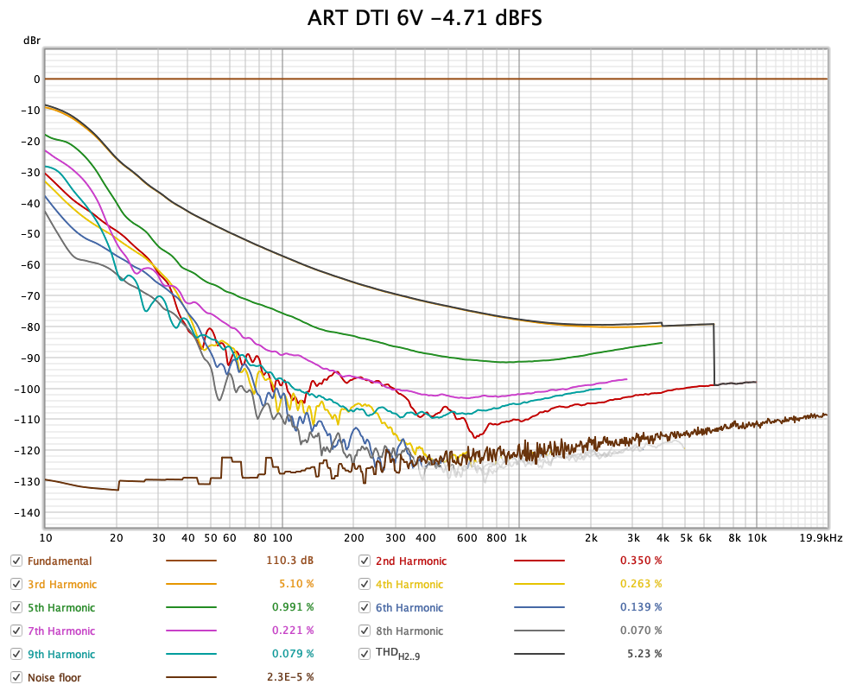Click the 1k frequency axis label

pyautogui.click(x=520, y=538)
